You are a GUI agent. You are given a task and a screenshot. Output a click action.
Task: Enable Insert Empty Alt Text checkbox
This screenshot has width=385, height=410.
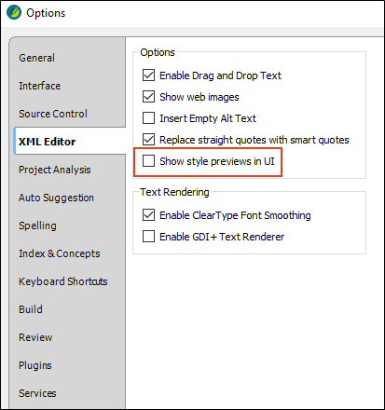(x=148, y=118)
